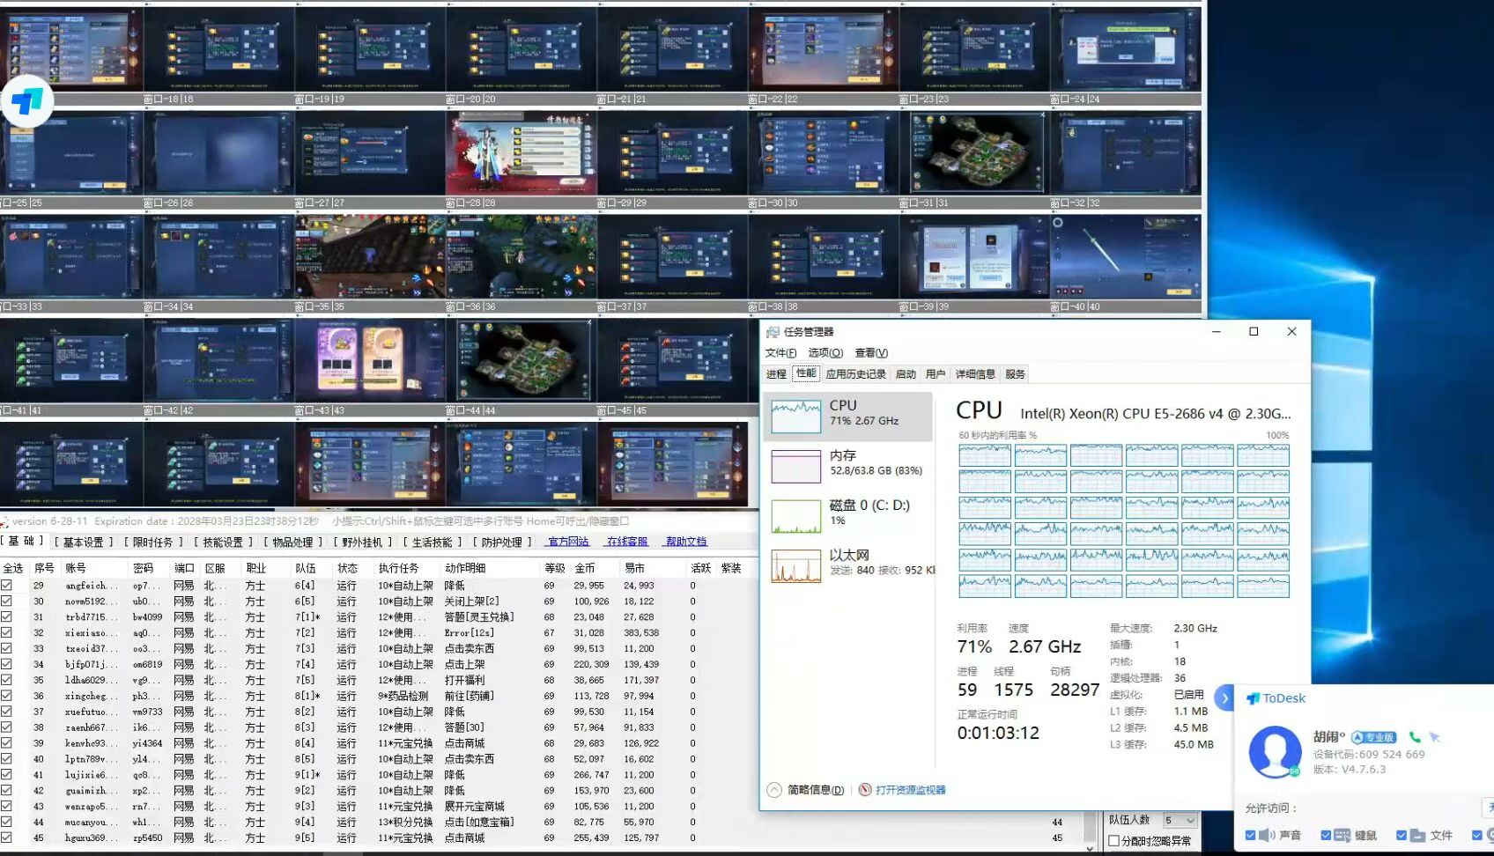The width and height of the screenshot is (1494, 856).
Task: Toggle the 声音 sound permission checkbox
Action: (1251, 835)
